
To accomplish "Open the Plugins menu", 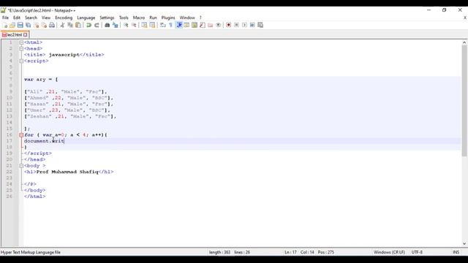I will (x=168, y=18).
